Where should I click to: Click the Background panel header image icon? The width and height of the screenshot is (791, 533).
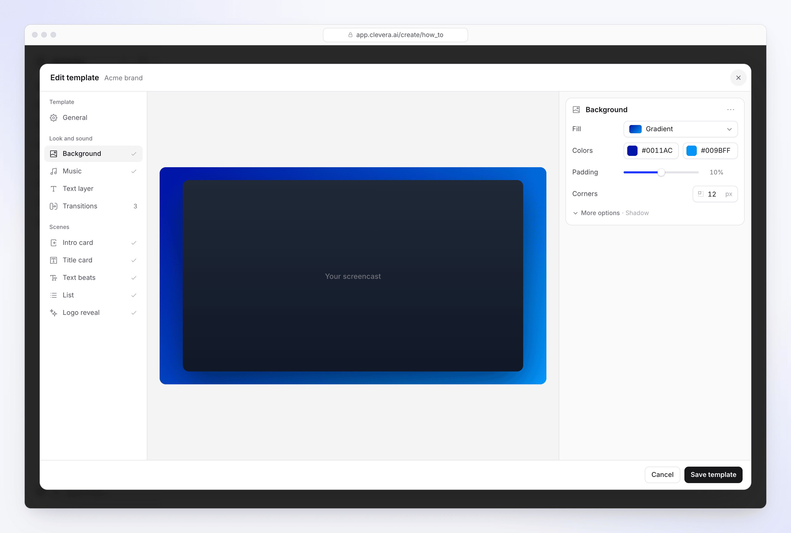tap(576, 110)
